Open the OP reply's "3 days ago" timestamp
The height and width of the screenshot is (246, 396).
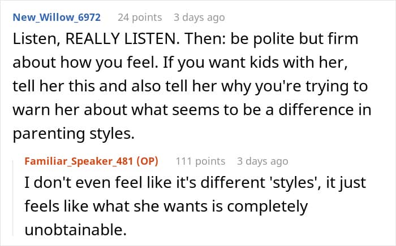coord(262,161)
